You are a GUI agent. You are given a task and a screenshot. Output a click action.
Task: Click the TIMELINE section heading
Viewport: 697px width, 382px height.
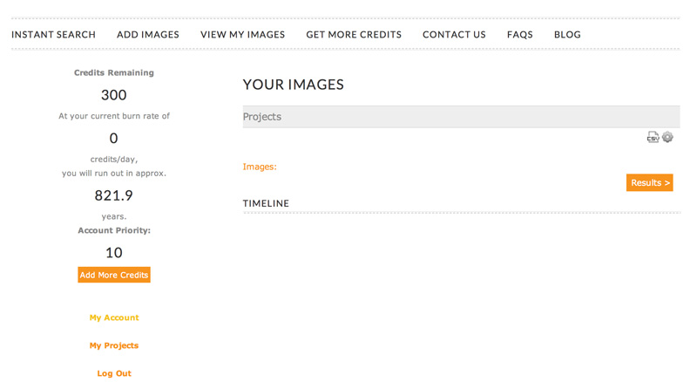[266, 203]
